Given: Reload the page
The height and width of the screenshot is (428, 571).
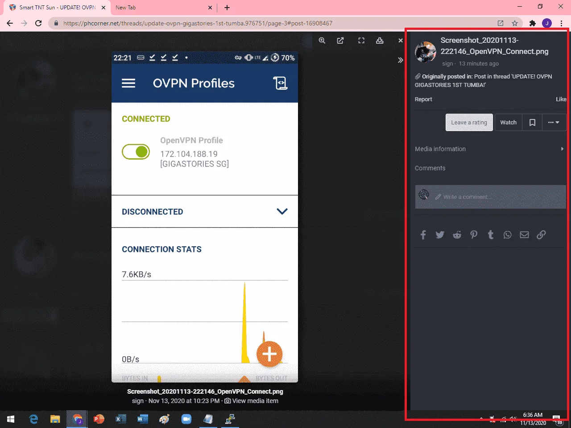Looking at the screenshot, I should click(x=38, y=23).
